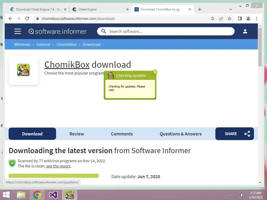The width and height of the screenshot is (267, 200).
Task: Open the hamburger menu on Software Informer
Action: point(17,31)
